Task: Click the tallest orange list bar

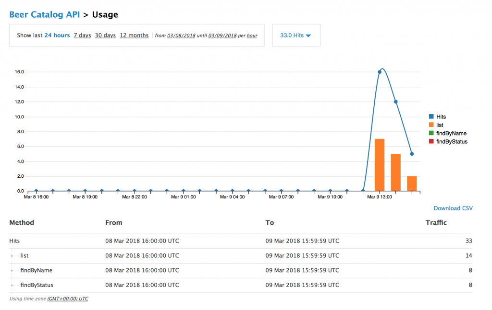Action: (380, 165)
